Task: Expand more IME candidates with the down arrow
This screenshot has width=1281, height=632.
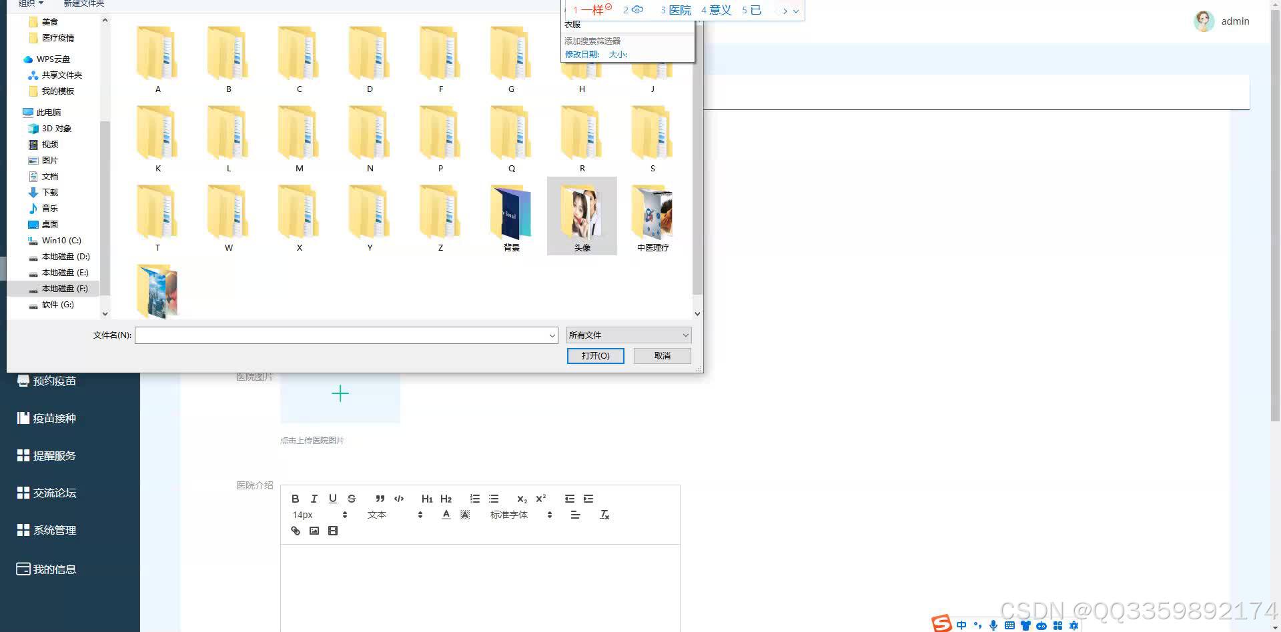Action: 796,11
